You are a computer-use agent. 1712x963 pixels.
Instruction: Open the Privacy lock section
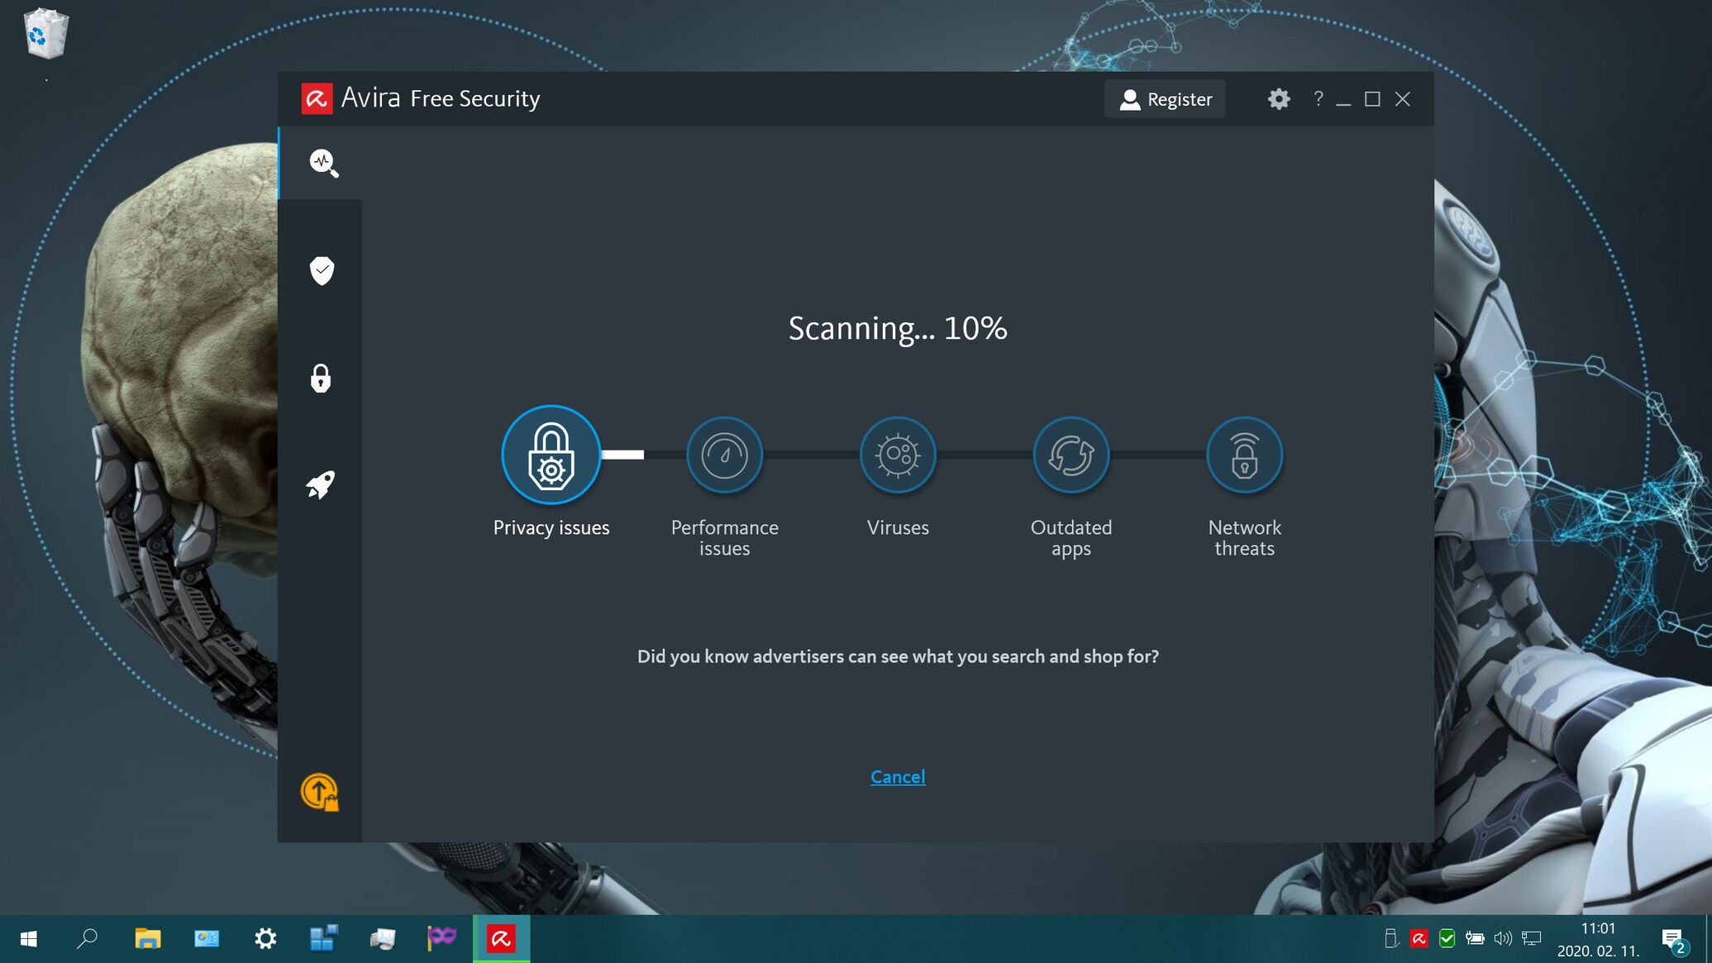(x=321, y=378)
